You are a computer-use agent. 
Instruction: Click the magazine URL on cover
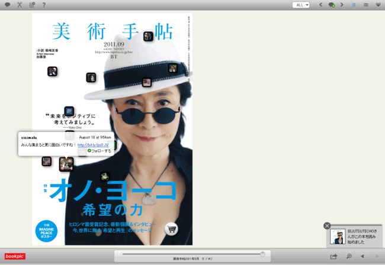pos(114,52)
